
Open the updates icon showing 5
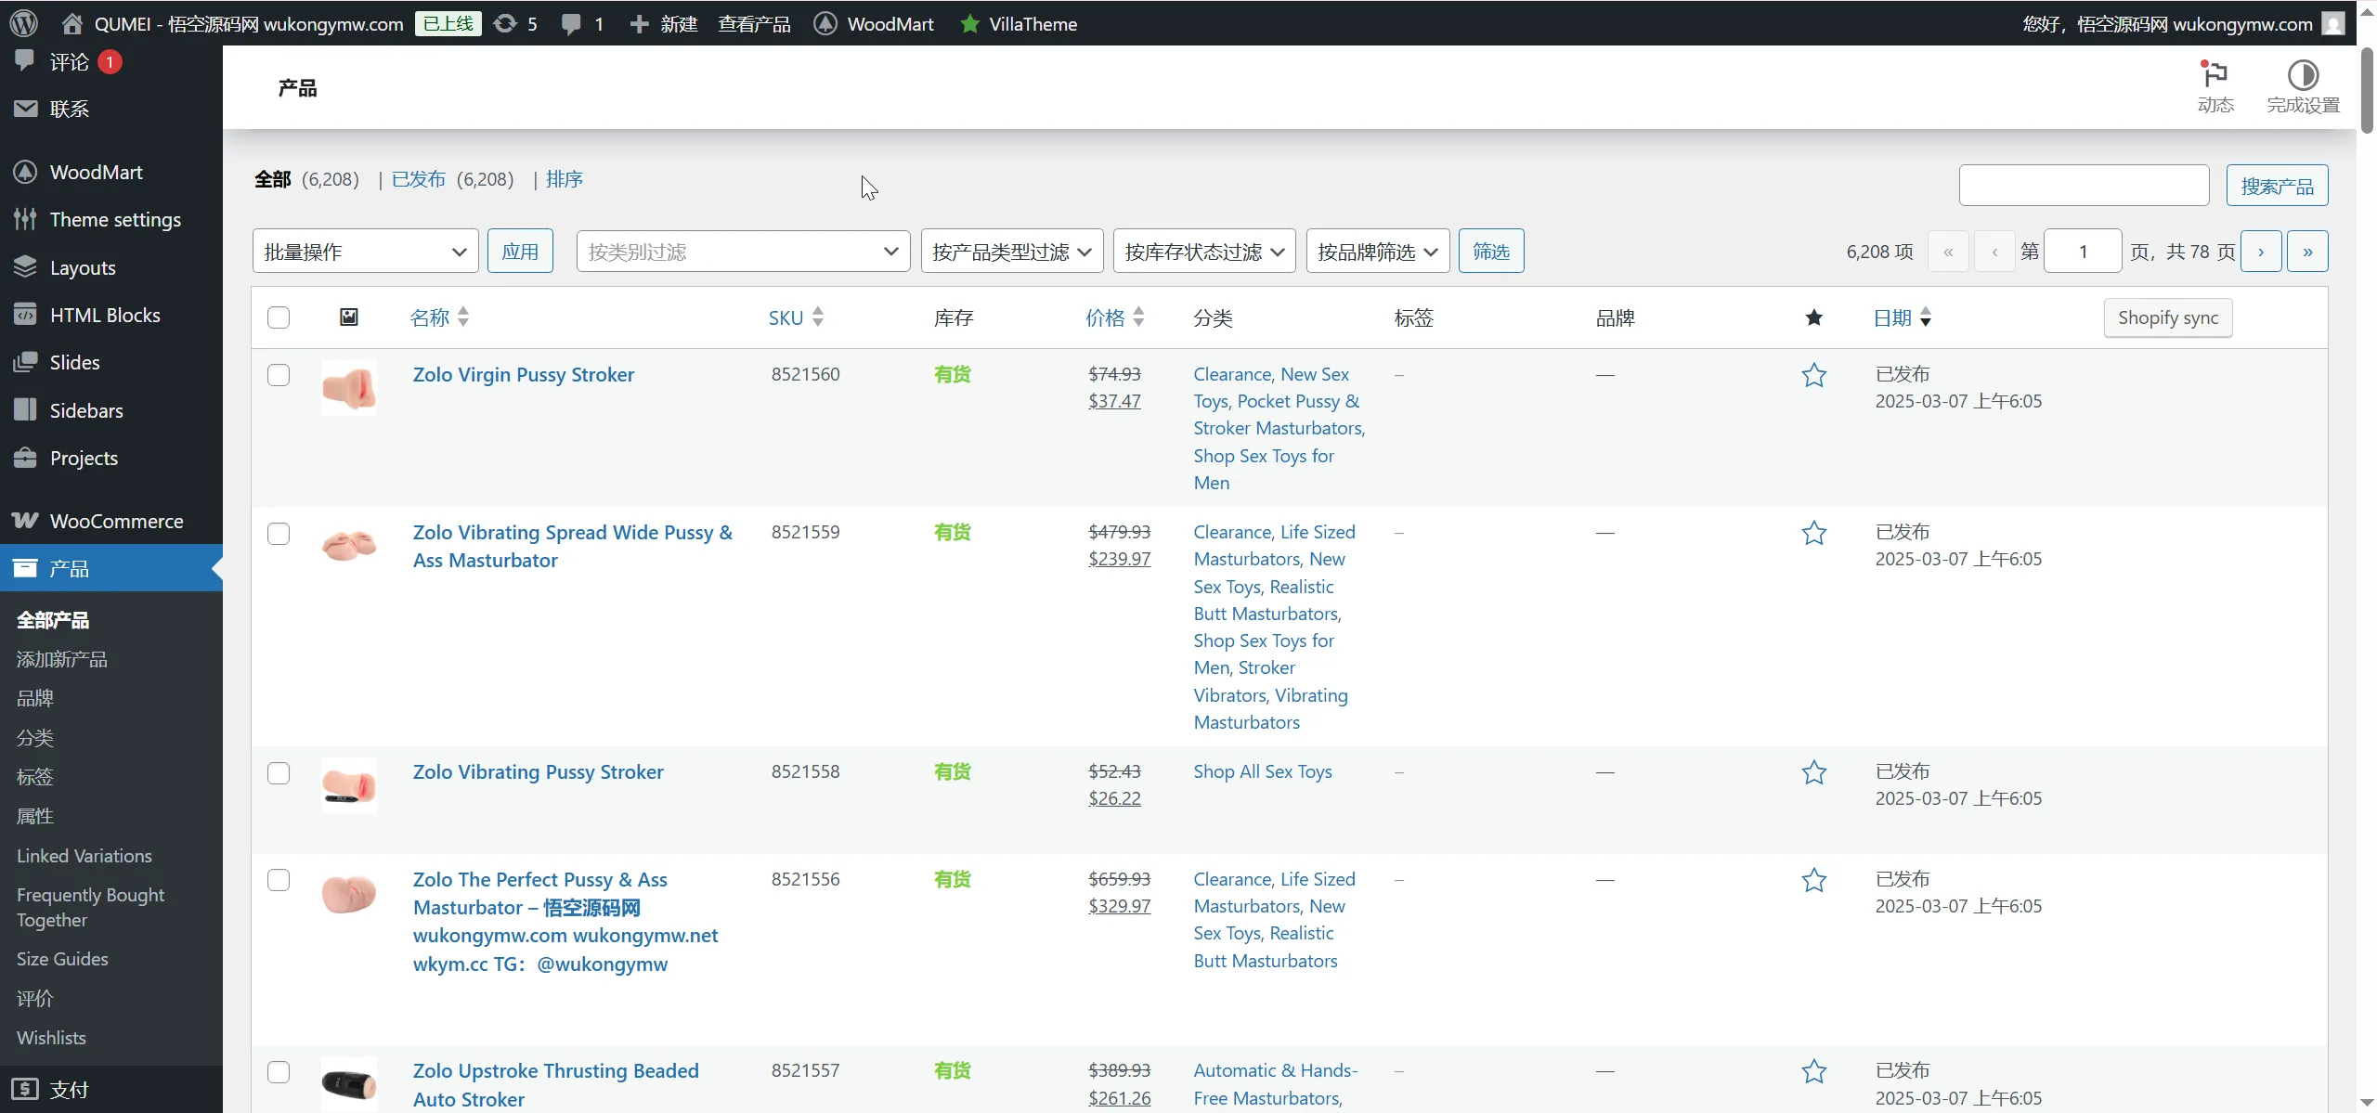(x=506, y=23)
